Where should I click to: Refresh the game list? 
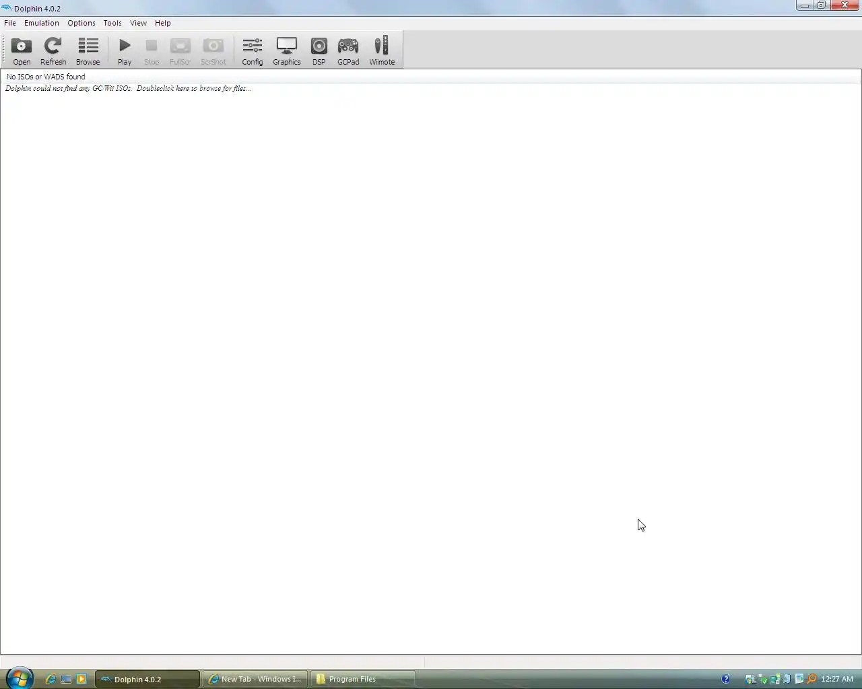coord(53,51)
